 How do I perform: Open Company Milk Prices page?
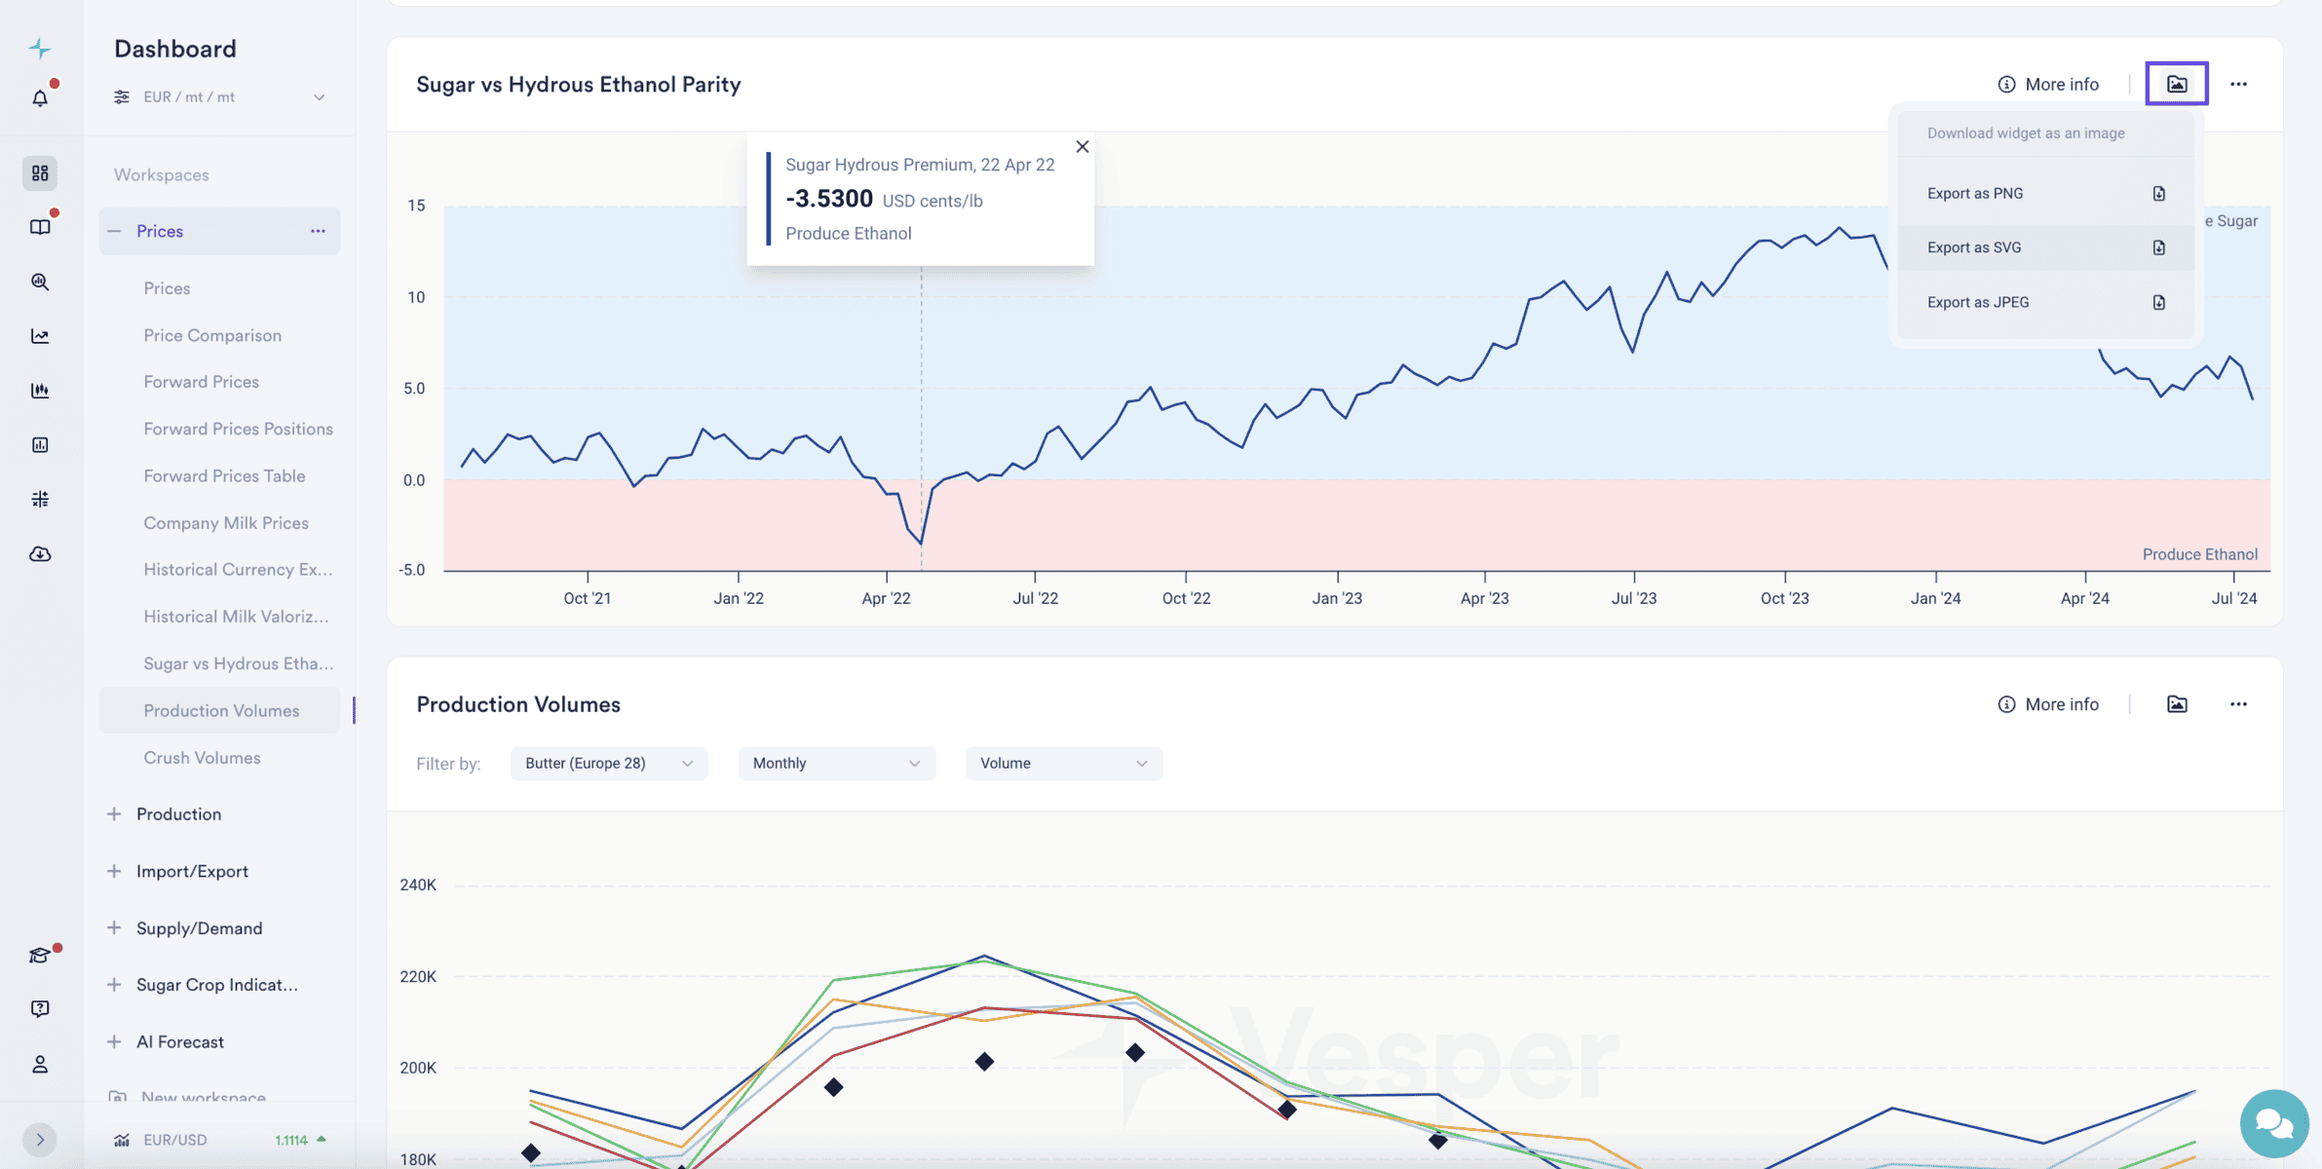(226, 523)
